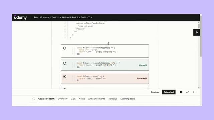
Task: Click the (Incorrect) label text
Action: pos(142,78)
